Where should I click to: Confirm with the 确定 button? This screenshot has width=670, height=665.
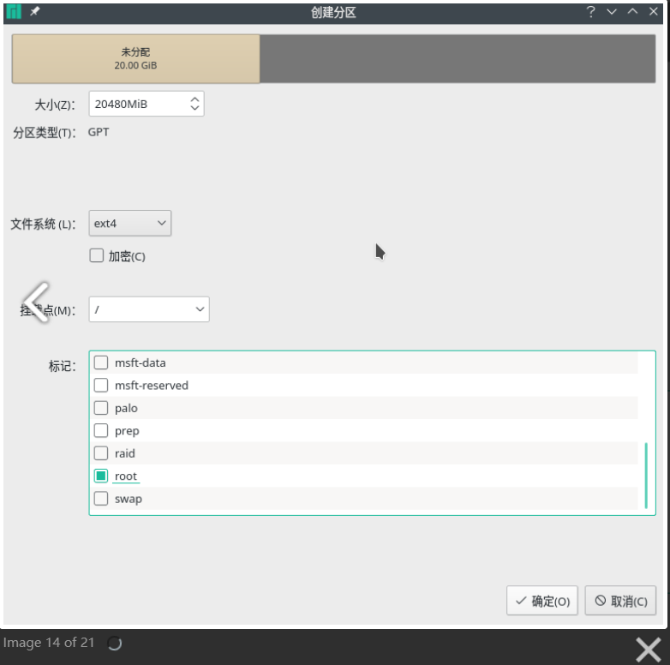click(542, 602)
